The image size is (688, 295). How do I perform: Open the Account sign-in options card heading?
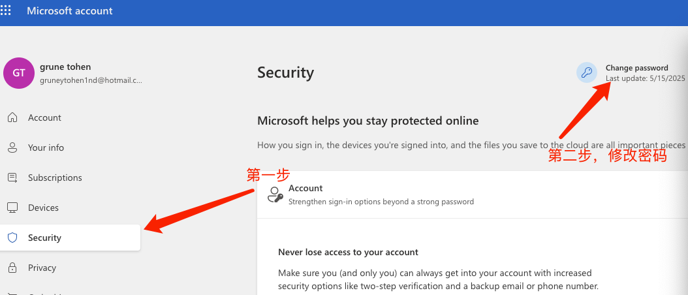point(305,188)
